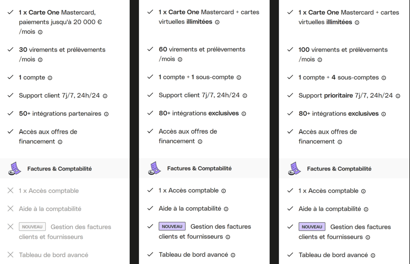Open info tooltip for '30 virements et prélèvements /mois'
The height and width of the screenshot is (264, 410).
click(x=40, y=60)
